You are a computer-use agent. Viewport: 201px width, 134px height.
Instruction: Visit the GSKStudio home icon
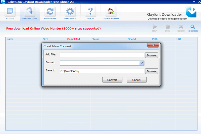tap(111, 12)
